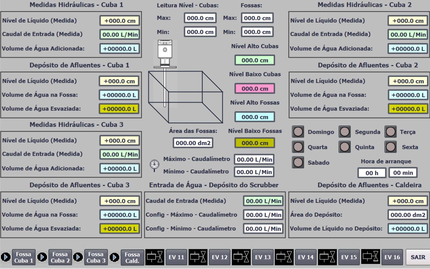Click the flow meter gauge icon
This screenshot has height=269, width=430.
click(154, 165)
